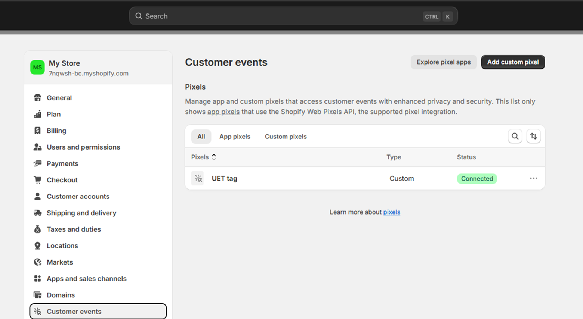Click the Domains icon in sidebar
Viewport: 583px width, 319px height.
(37, 295)
